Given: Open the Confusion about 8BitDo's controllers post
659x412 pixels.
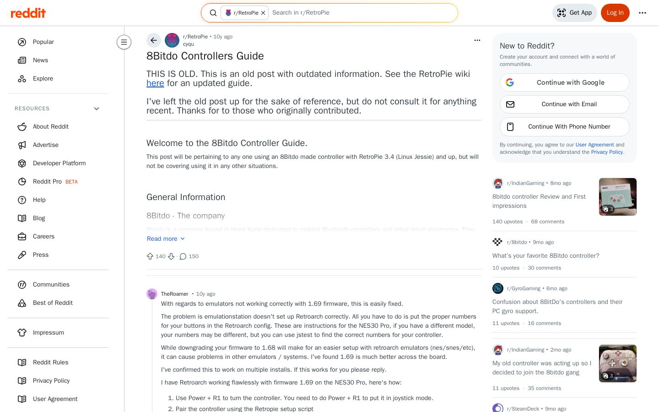Looking at the screenshot, I should pyautogui.click(x=557, y=307).
